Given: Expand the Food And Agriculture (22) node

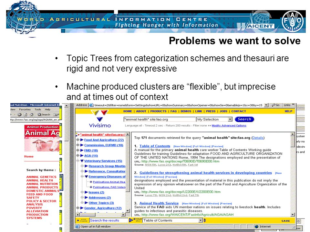Looking at the screenshot, I should pos(78,140).
